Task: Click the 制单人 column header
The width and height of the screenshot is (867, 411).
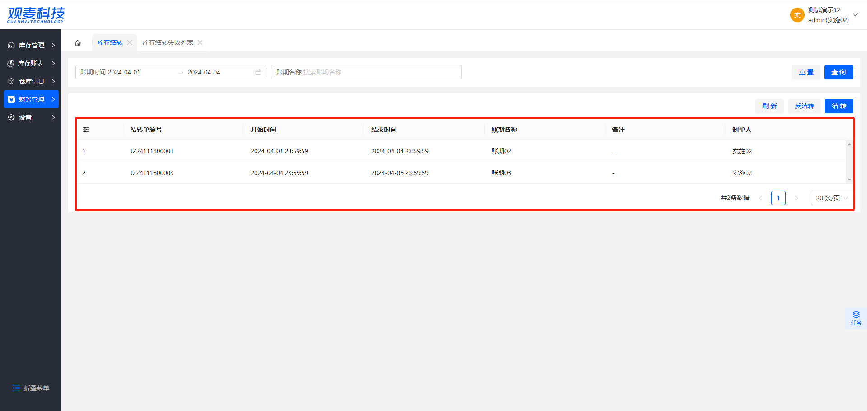Action: [x=742, y=129]
